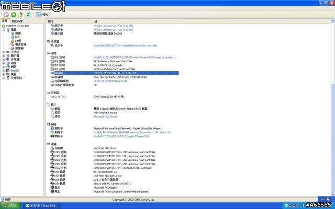Select the USB Mass Storage Device value
335x209 pixels.
point(108,176)
